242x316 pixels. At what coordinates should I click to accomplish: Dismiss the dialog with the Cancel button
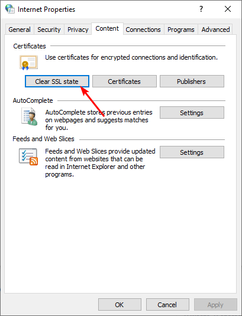click(x=167, y=305)
